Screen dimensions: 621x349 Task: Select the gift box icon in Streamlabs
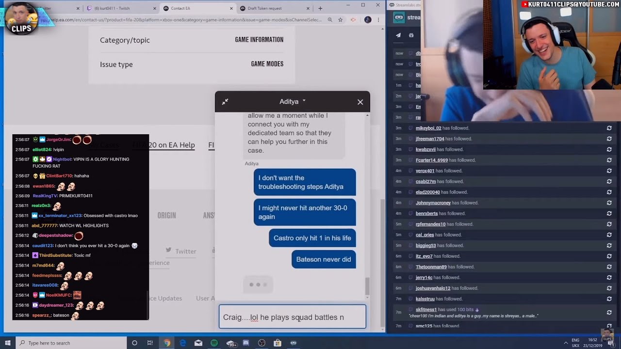(x=411, y=35)
